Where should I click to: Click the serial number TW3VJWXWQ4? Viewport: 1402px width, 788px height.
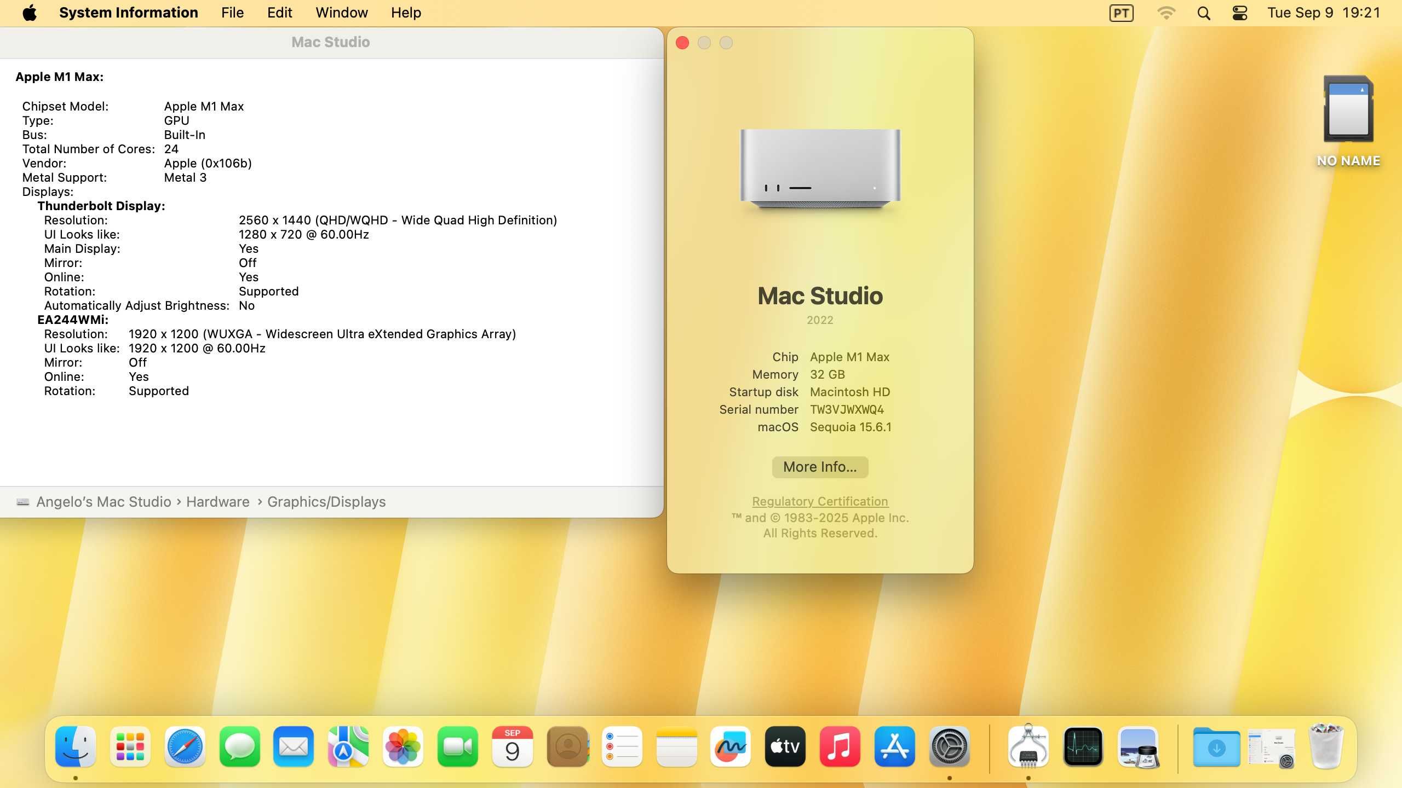[x=847, y=409]
